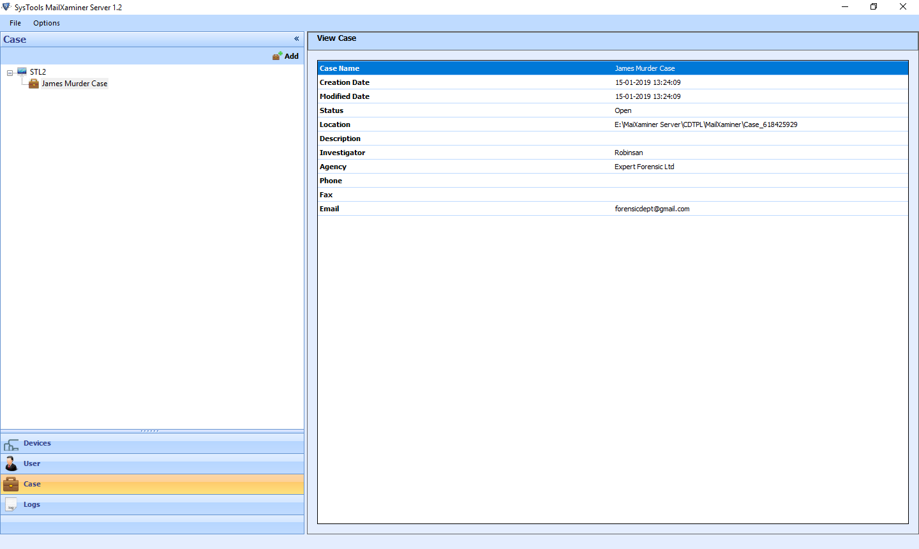
Task: Click the Case_618425929 location path
Action: click(706, 124)
